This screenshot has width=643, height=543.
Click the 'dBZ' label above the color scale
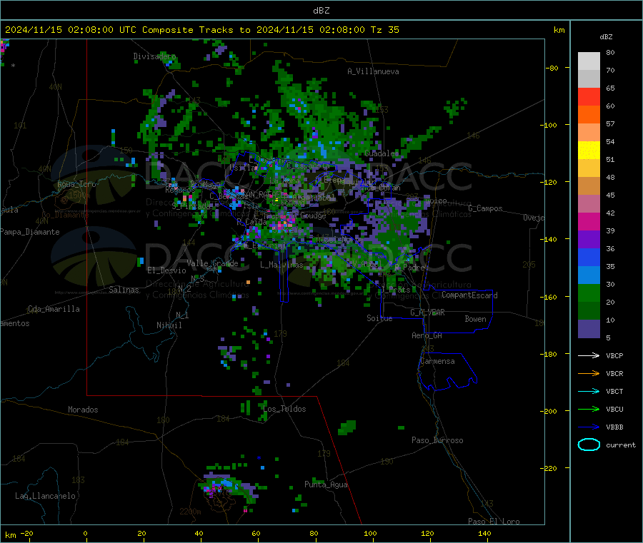[606, 37]
